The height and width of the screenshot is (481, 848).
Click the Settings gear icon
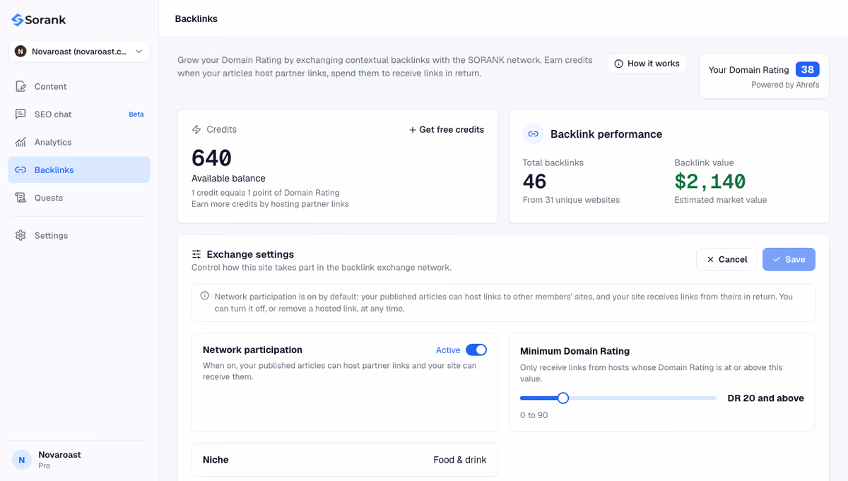pyautogui.click(x=20, y=235)
